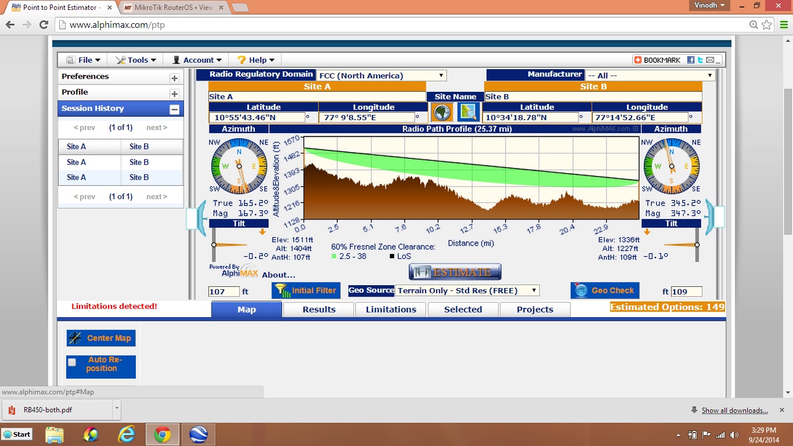Open the RB450-both.pdf download options arrow
This screenshot has width=793, height=446.
click(117, 409)
